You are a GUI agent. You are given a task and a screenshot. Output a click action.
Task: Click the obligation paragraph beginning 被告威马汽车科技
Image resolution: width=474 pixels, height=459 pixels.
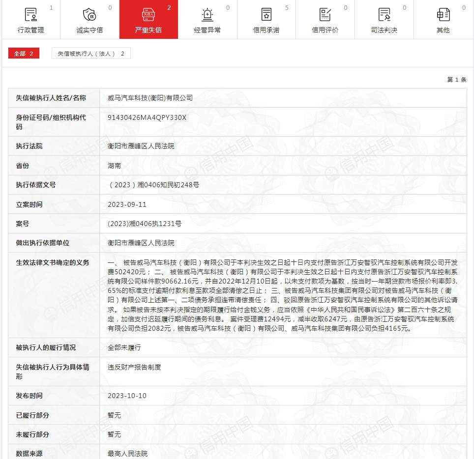pos(283,295)
